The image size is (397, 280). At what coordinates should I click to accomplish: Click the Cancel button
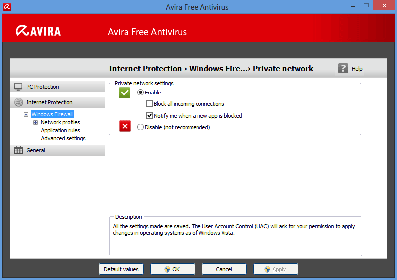point(224,269)
